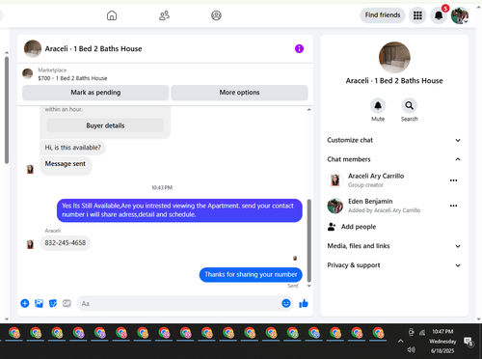Attach a photo using image icon
The width and height of the screenshot is (482, 359).
tap(39, 303)
